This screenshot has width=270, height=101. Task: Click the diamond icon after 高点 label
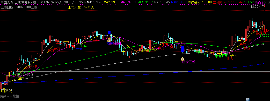click(265, 2)
